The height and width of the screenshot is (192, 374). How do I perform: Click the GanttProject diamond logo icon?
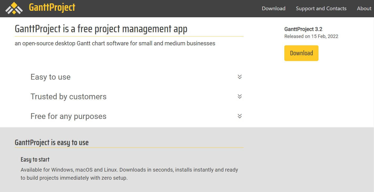click(x=14, y=8)
